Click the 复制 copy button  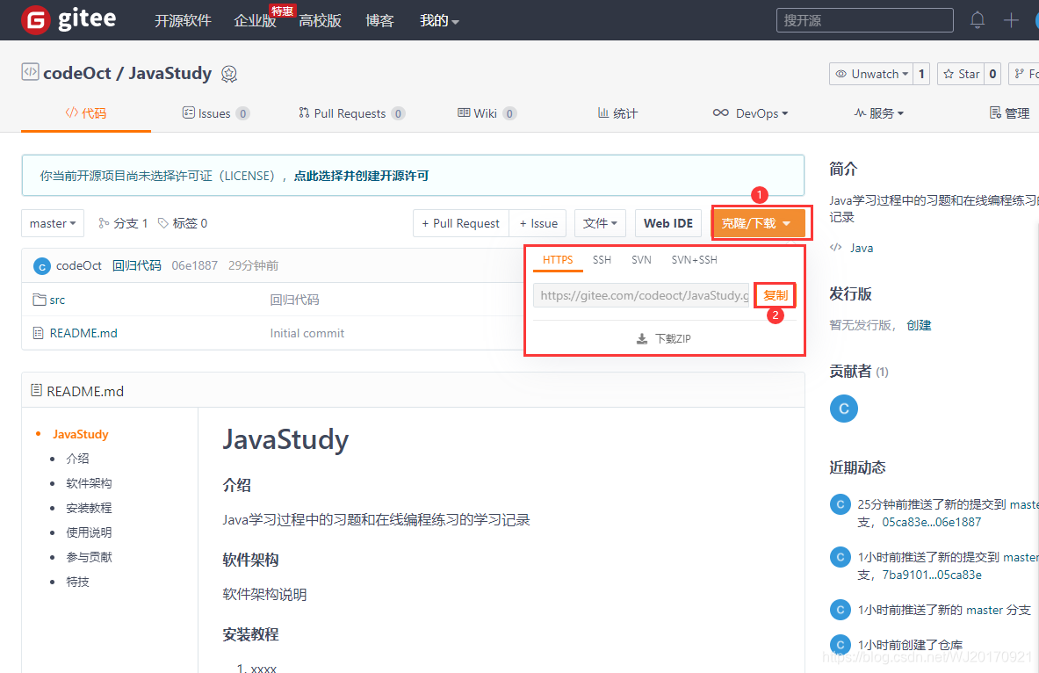776,295
